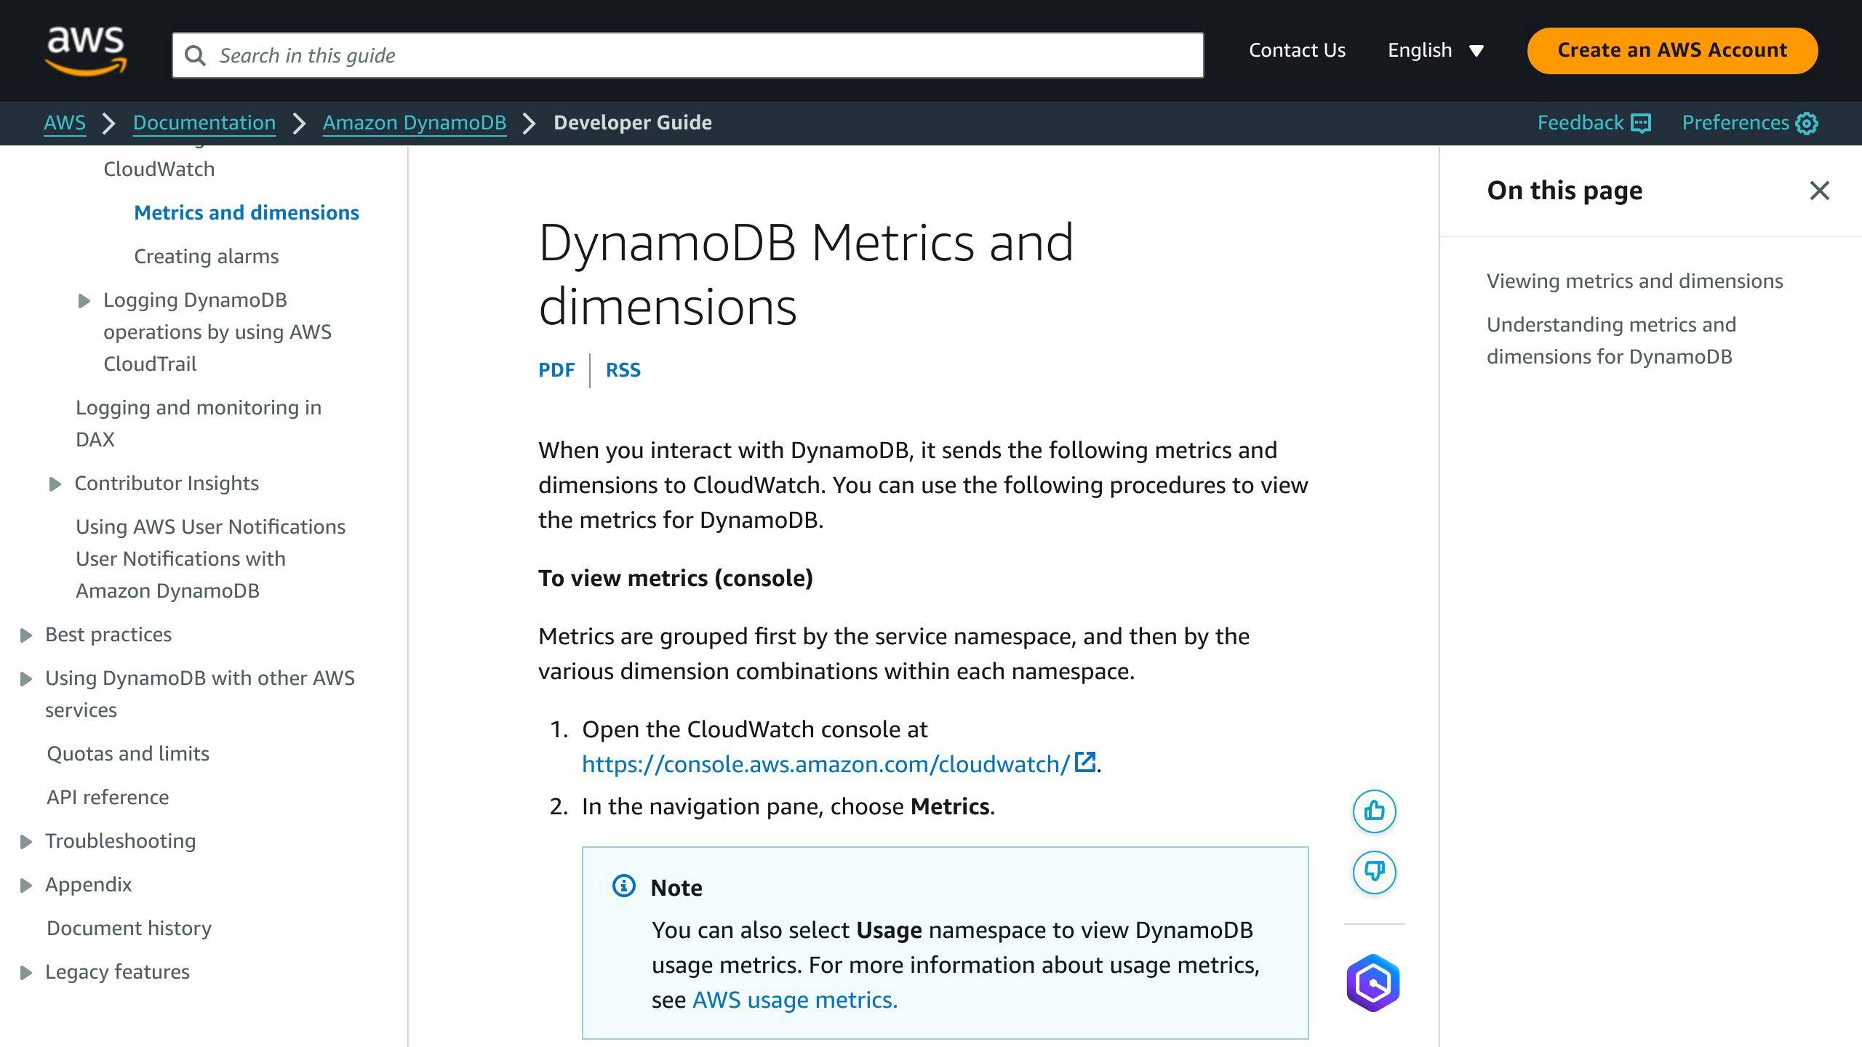Open Document history in sidebar

(129, 928)
